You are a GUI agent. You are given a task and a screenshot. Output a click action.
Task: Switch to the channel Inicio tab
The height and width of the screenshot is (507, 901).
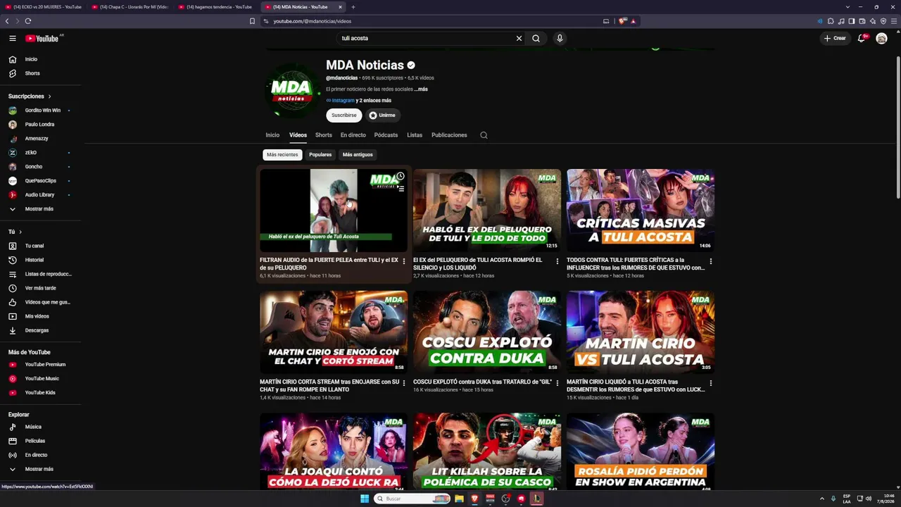272,135
